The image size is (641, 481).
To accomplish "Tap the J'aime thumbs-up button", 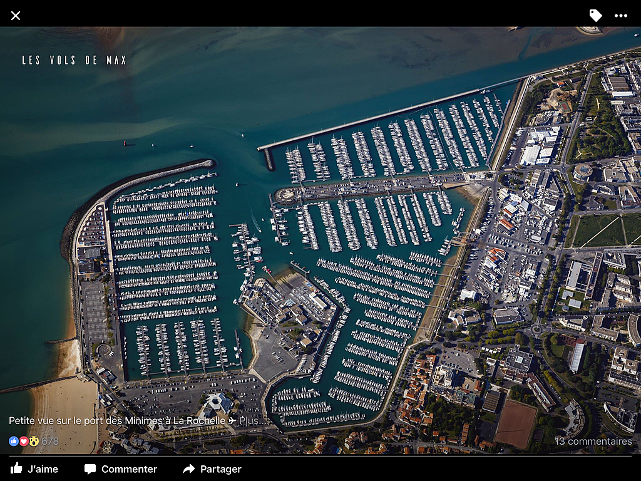I will click(x=34, y=468).
